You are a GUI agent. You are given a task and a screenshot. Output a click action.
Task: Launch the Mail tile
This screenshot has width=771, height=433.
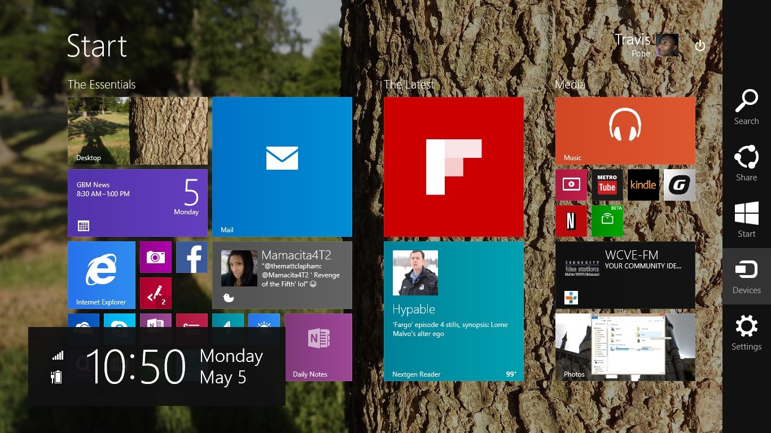(x=282, y=167)
